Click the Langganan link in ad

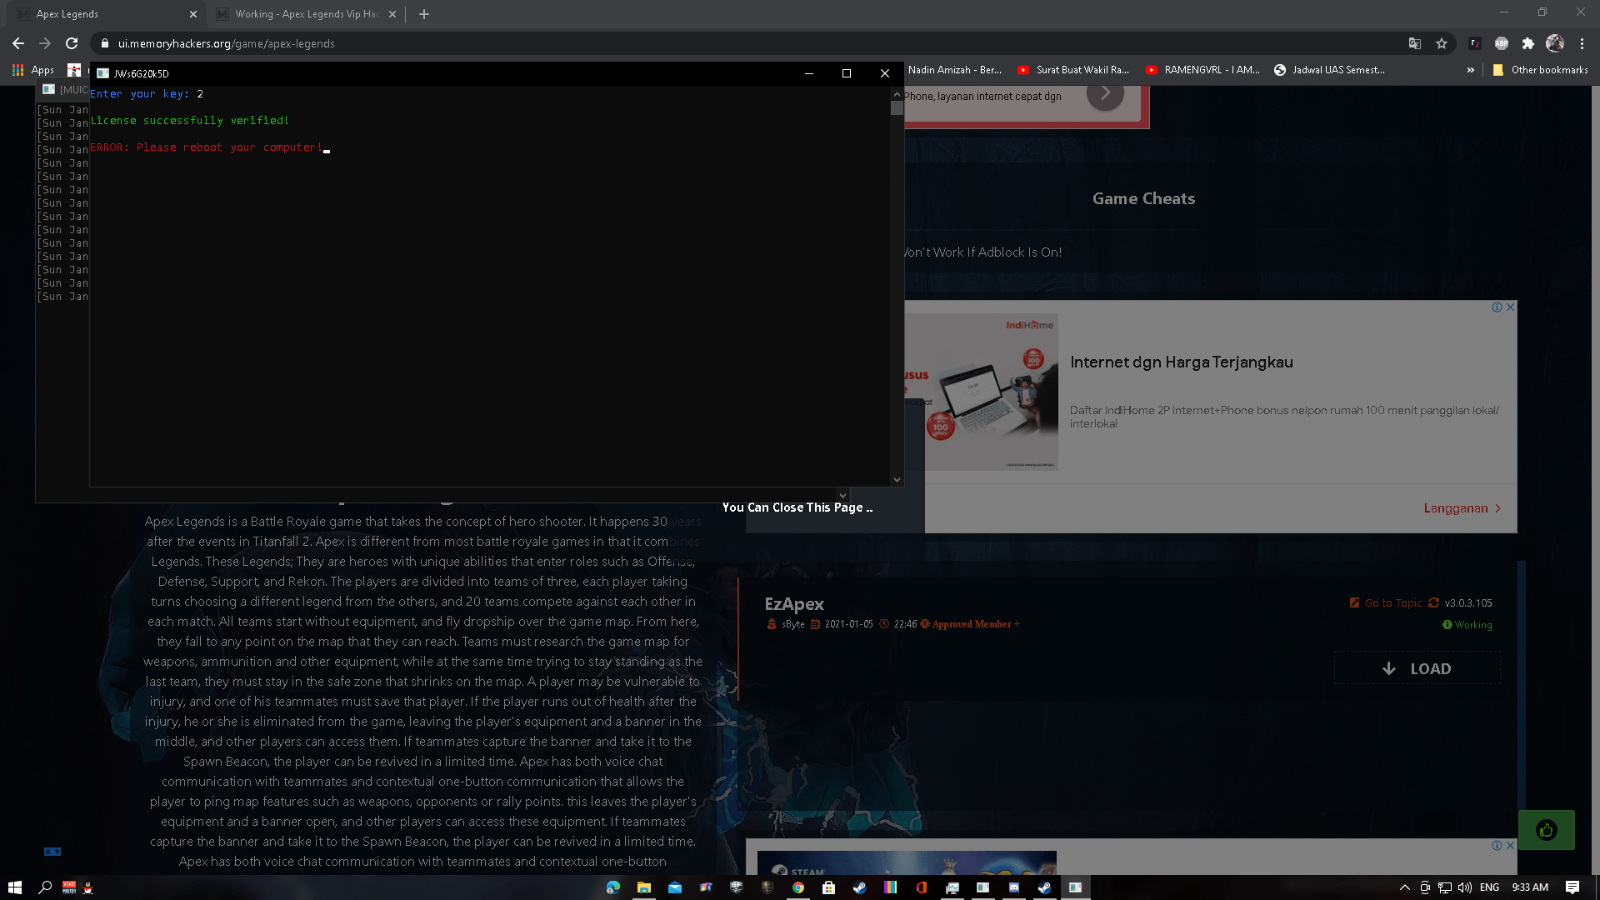click(1462, 508)
